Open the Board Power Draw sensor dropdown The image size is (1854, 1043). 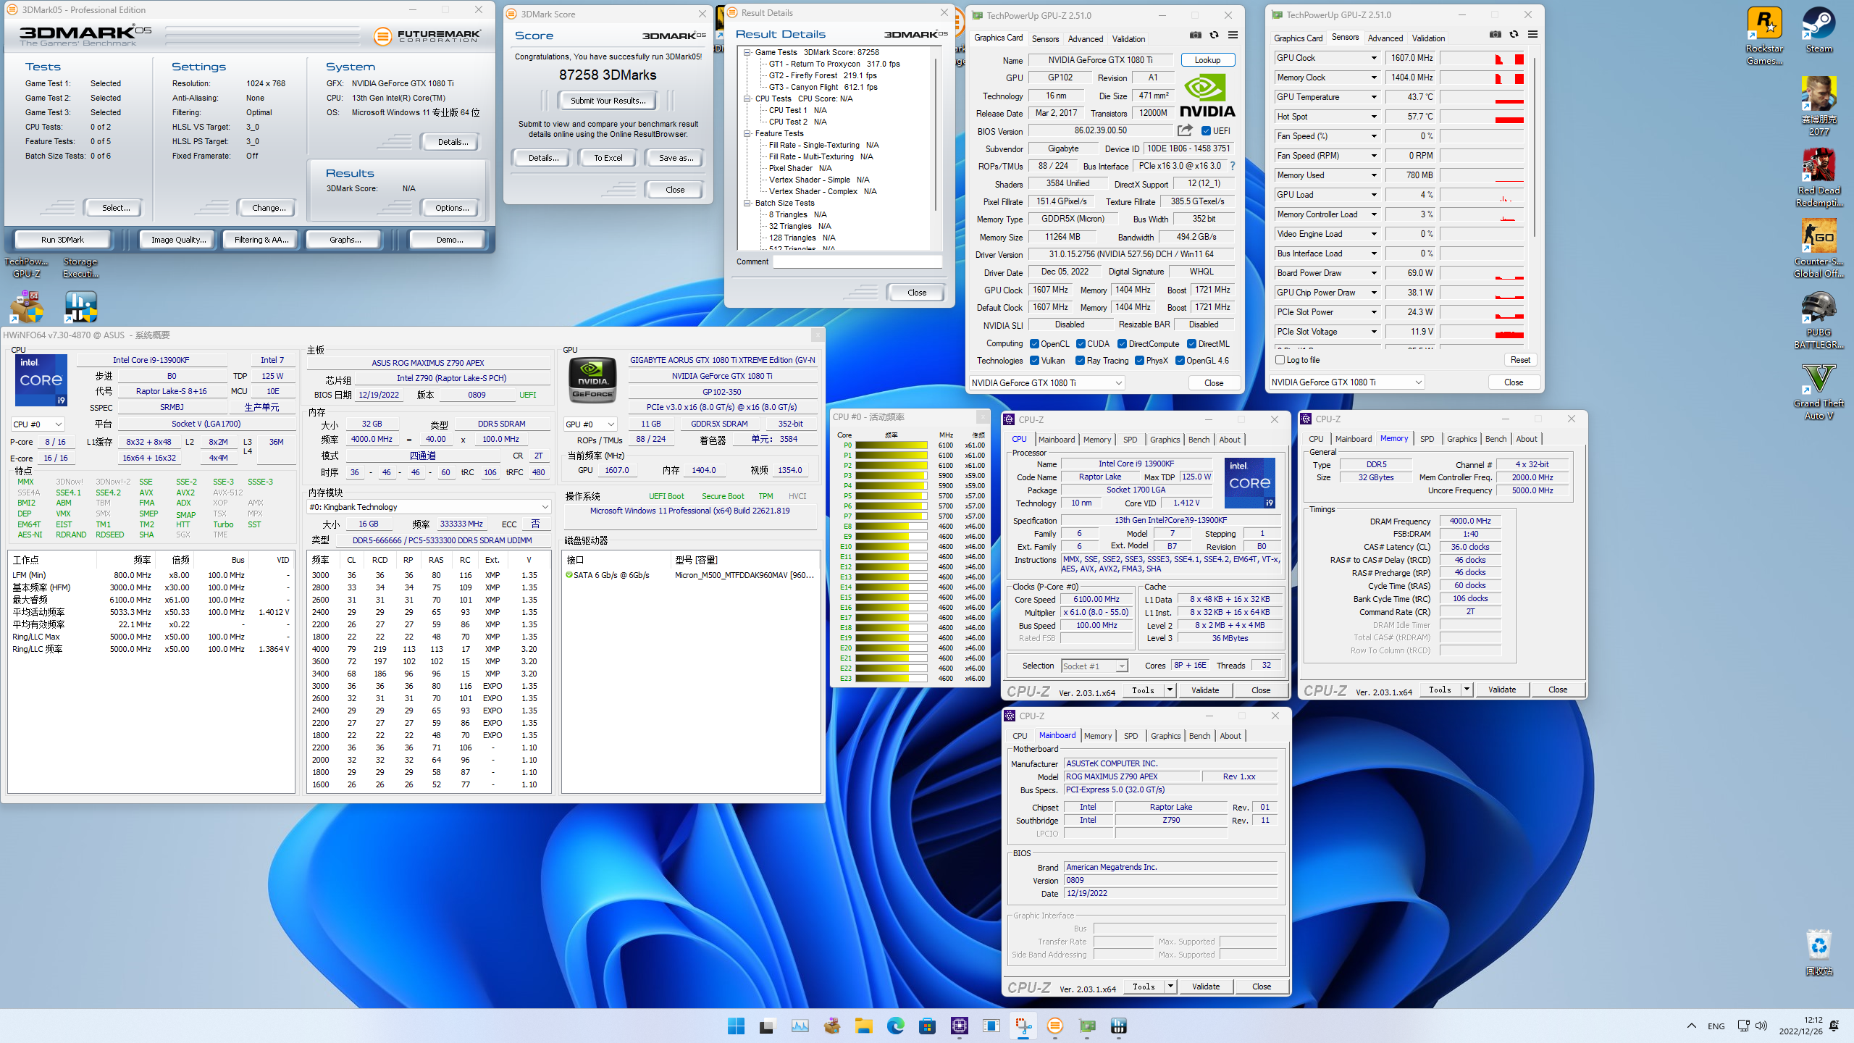(x=1373, y=273)
